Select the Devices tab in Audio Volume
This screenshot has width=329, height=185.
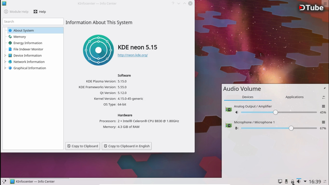248,97
